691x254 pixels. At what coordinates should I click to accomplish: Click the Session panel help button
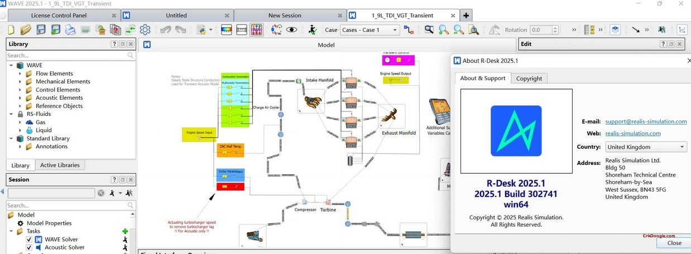coord(114,179)
